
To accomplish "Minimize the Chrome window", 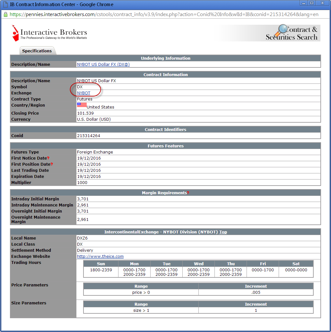I will (x=304, y=3).
